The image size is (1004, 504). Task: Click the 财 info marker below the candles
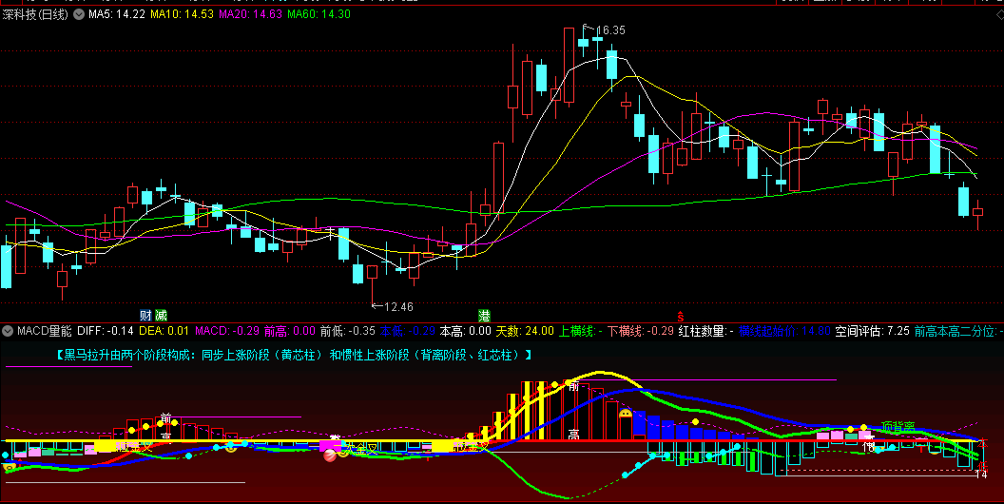[x=146, y=315]
